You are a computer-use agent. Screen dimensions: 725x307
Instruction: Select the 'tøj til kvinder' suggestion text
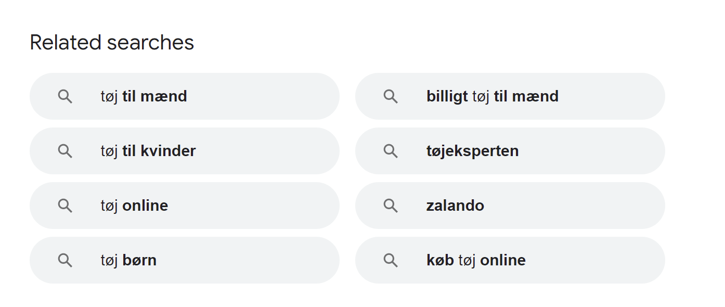(x=148, y=151)
